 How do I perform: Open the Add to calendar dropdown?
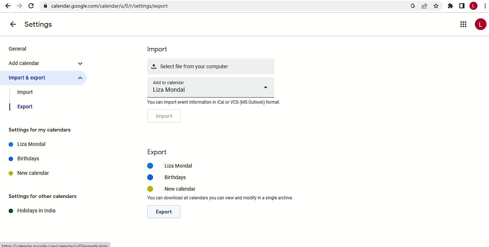265,87
